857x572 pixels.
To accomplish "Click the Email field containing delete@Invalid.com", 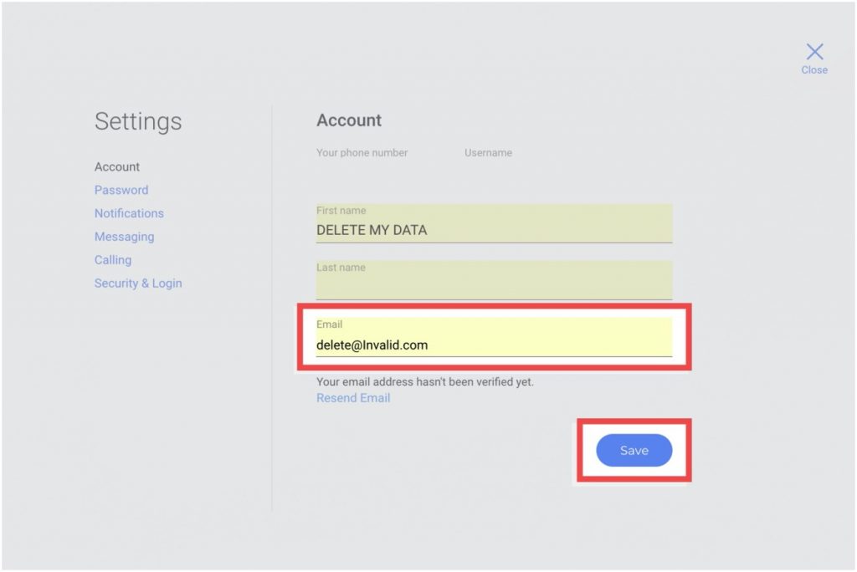I will tap(494, 345).
